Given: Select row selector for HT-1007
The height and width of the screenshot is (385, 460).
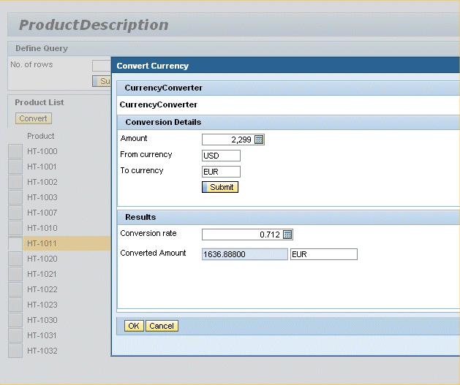Looking at the screenshot, I should 15,213.
